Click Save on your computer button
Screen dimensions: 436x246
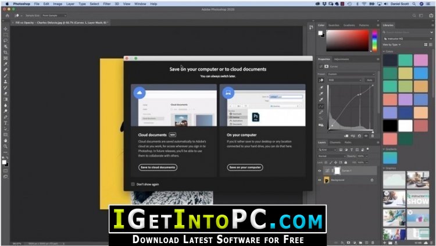[245, 167]
